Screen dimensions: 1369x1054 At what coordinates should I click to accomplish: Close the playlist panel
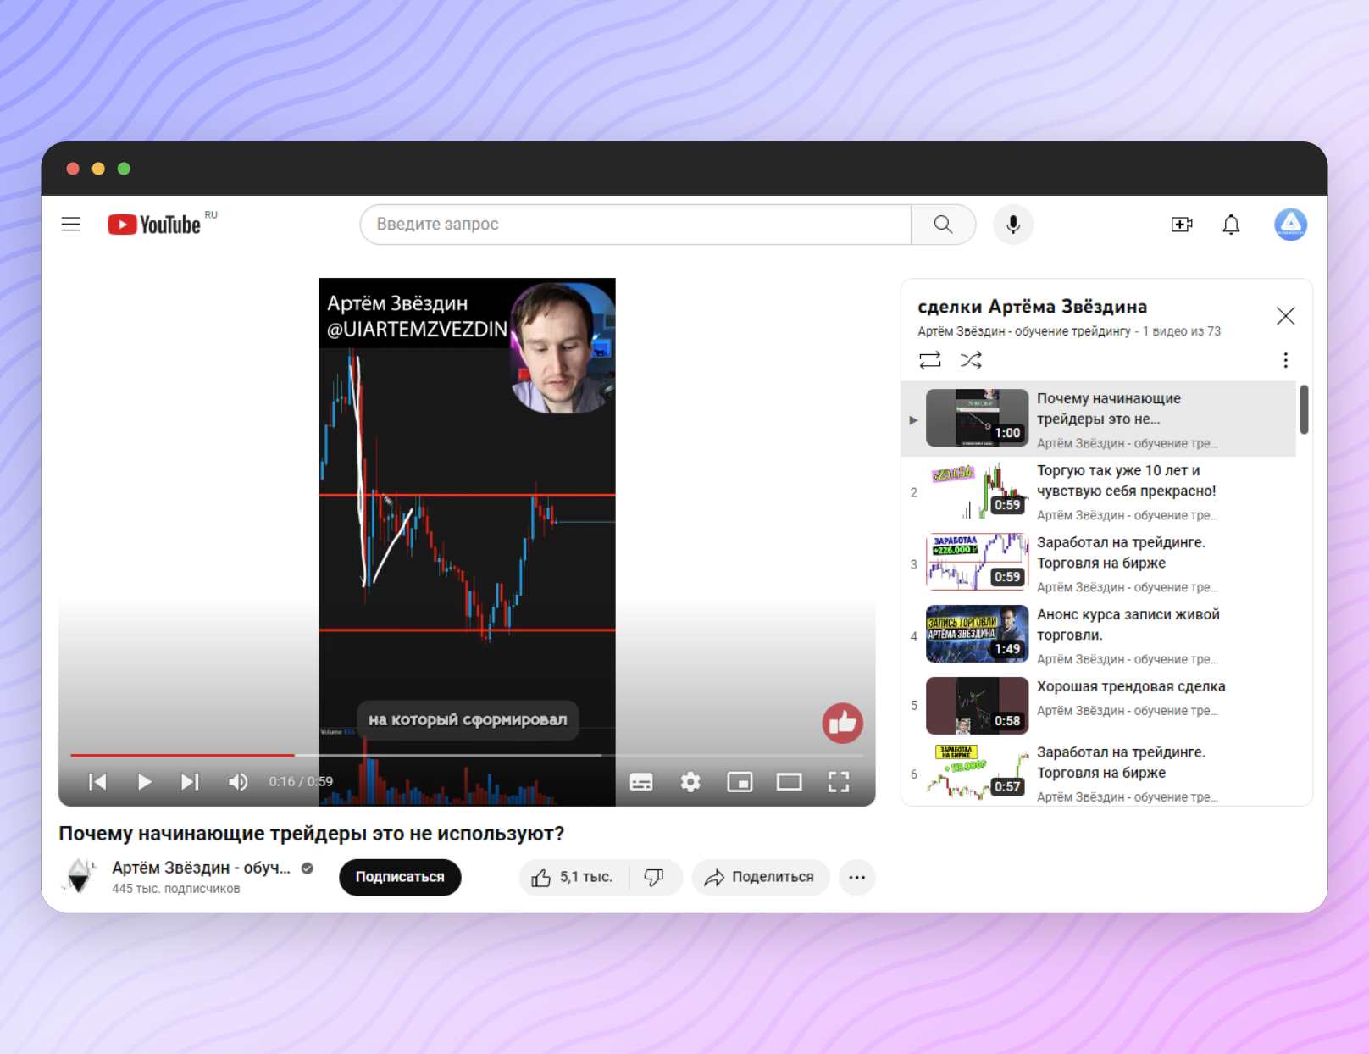[1285, 316]
